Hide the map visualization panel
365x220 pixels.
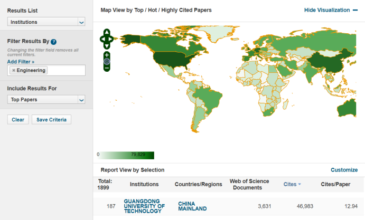point(331,10)
